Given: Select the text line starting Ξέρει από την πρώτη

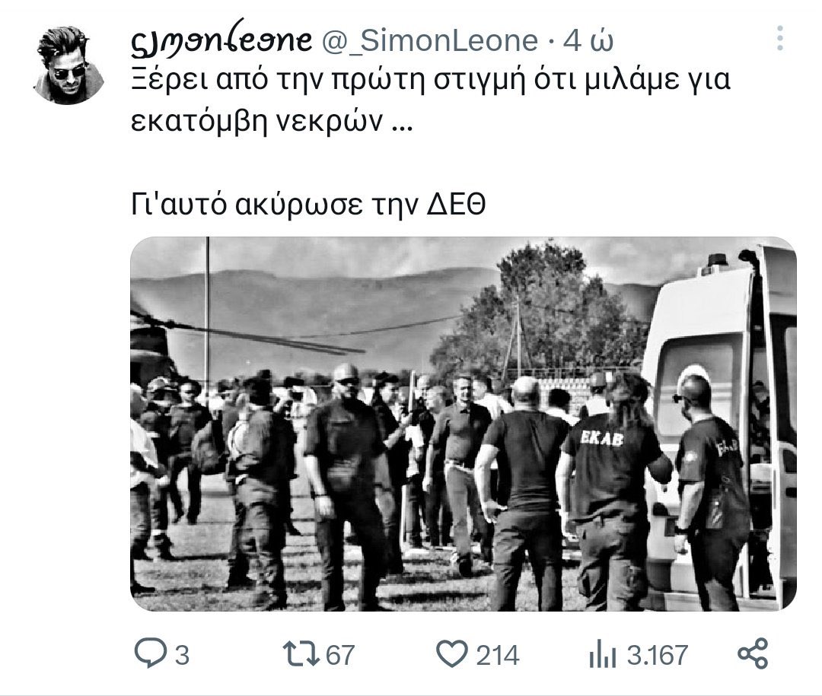Looking at the screenshot, I should (x=430, y=80).
